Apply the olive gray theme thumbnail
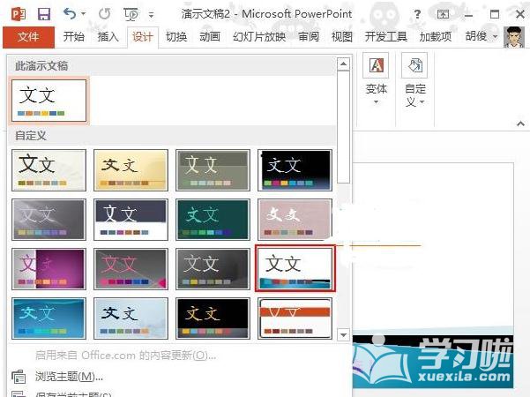The width and height of the screenshot is (530, 397). click(213, 170)
